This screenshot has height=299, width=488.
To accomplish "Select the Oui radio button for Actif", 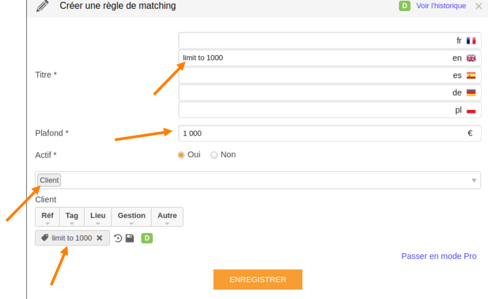I will tap(181, 155).
